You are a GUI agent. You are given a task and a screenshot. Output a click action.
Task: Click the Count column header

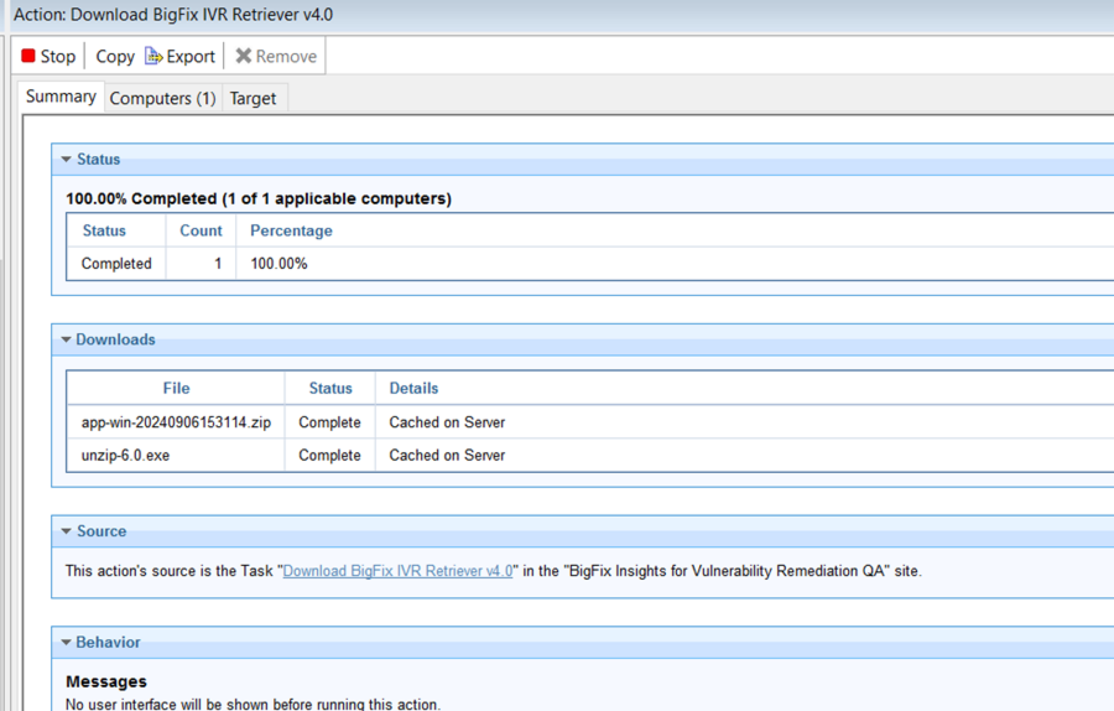pos(201,230)
